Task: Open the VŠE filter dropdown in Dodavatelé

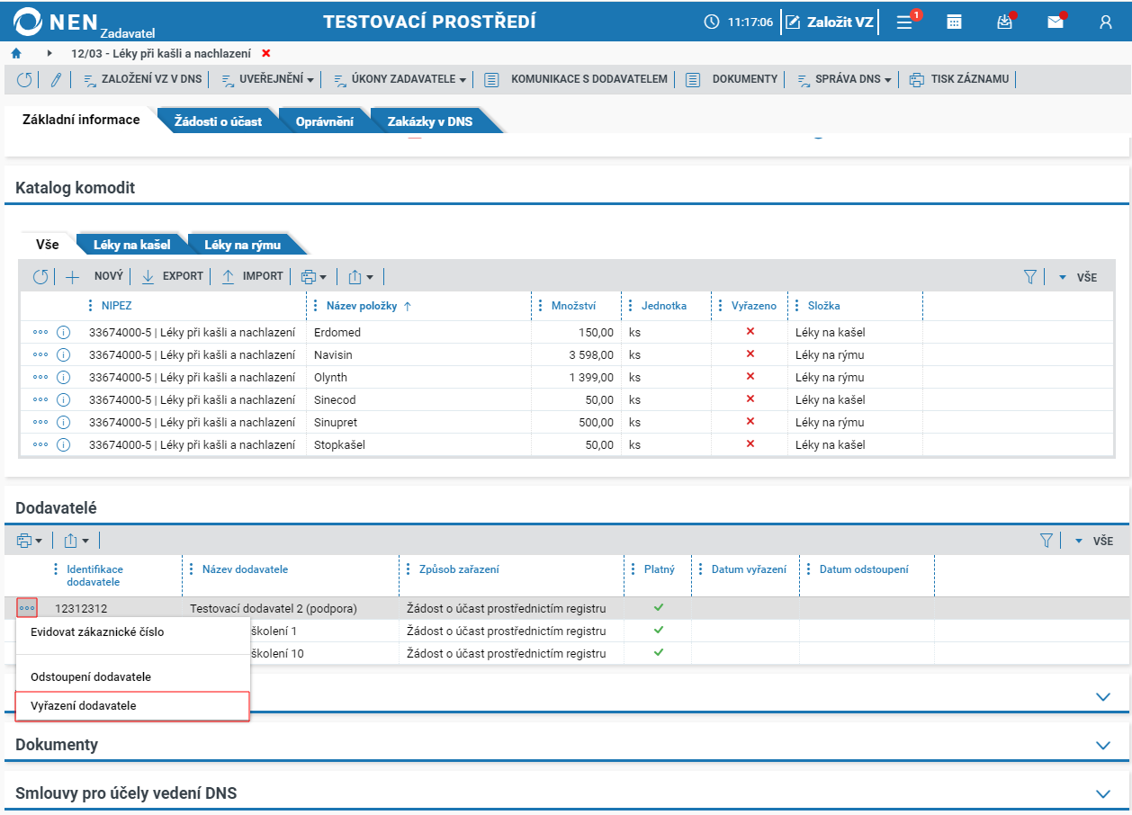Action: tap(1093, 541)
